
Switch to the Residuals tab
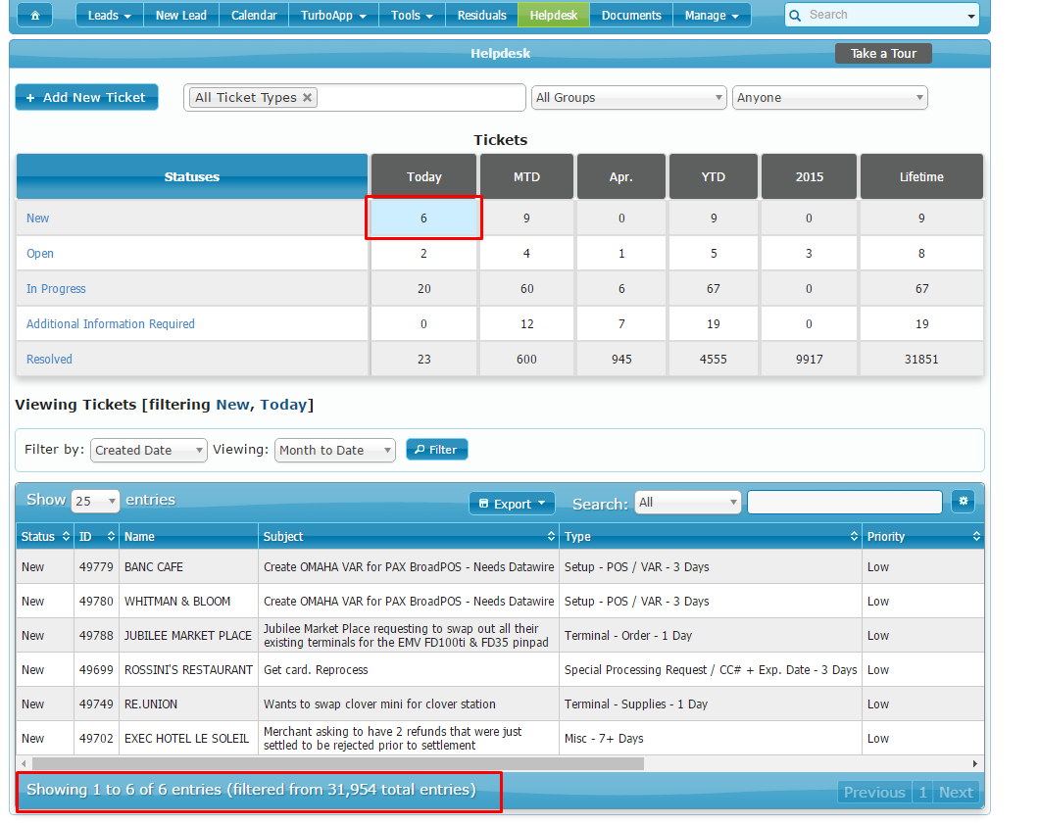[481, 15]
